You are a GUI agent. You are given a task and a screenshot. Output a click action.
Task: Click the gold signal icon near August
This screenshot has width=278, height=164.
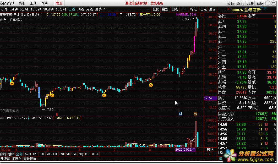[x=151, y=85]
